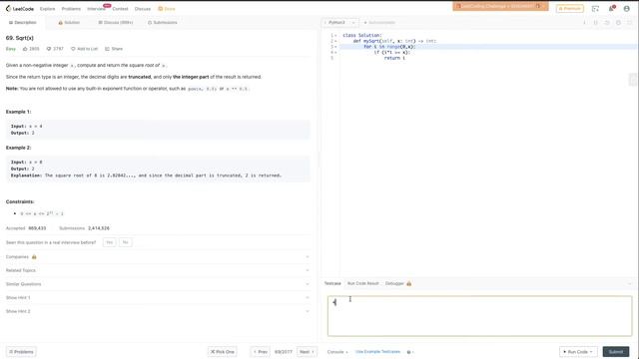639x359 pixels.
Task: Go to Prev problem
Action: click(x=260, y=352)
